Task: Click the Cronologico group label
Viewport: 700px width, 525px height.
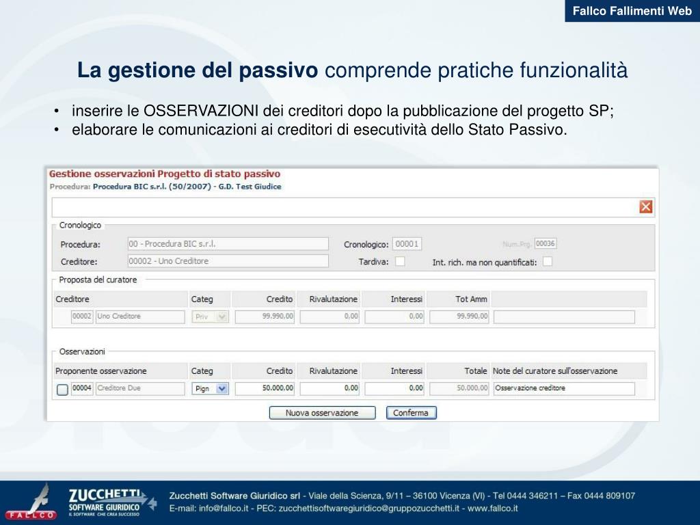Action: pyautogui.click(x=81, y=226)
